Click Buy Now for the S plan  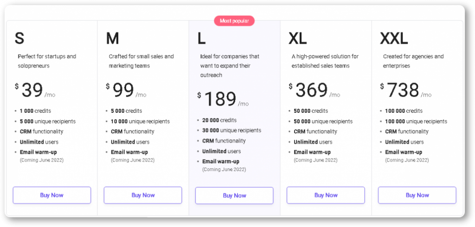point(51,195)
